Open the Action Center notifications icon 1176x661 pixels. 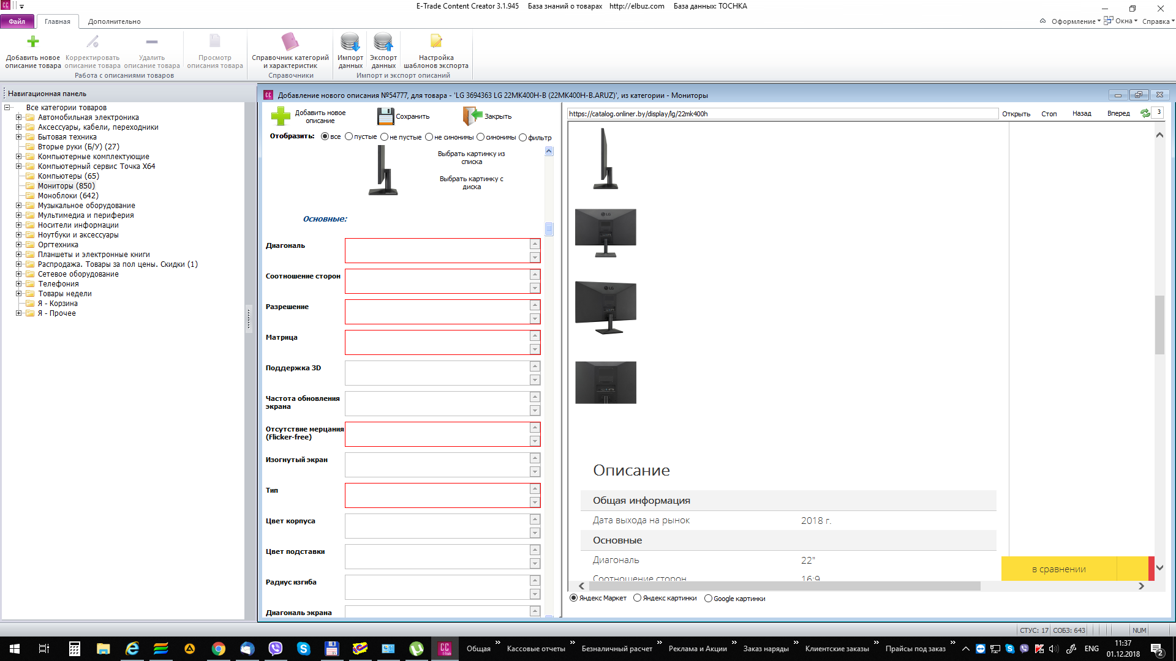point(1157,649)
